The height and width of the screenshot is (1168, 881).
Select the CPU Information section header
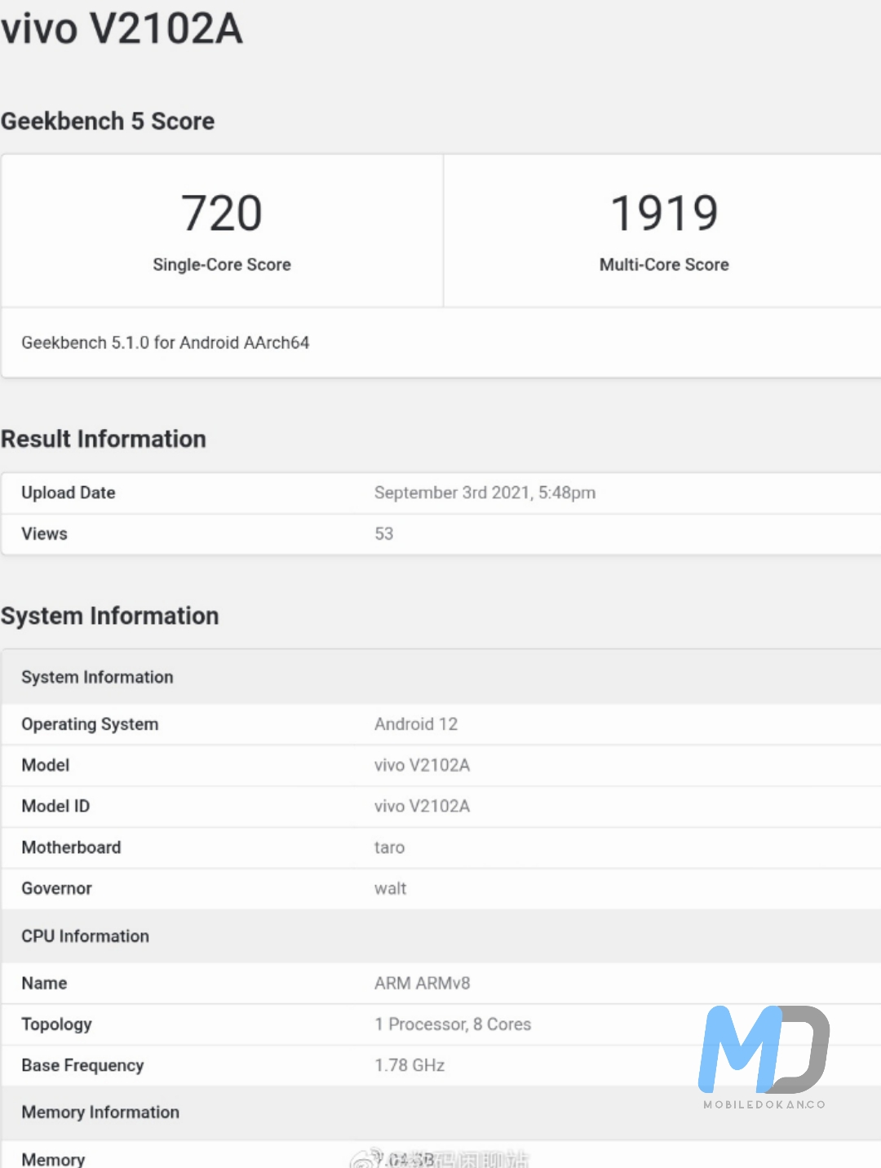pyautogui.click(x=86, y=936)
